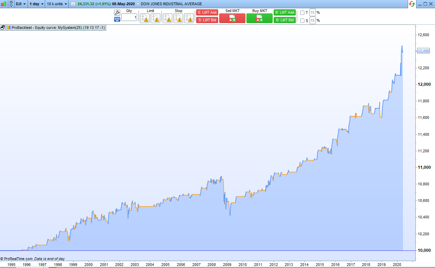The width and height of the screenshot is (435, 268).
Task: Click the first Stop order icon
Action: coord(168,18)
